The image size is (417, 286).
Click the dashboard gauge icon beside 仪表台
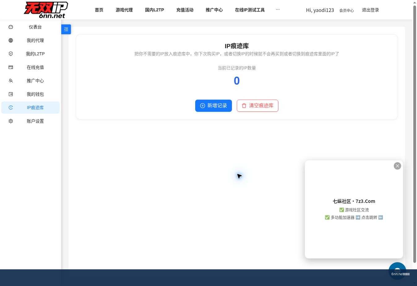click(x=11, y=27)
